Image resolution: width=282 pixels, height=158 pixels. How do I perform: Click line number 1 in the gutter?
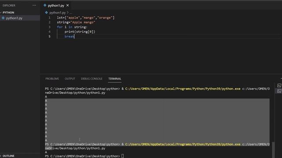click(49, 18)
